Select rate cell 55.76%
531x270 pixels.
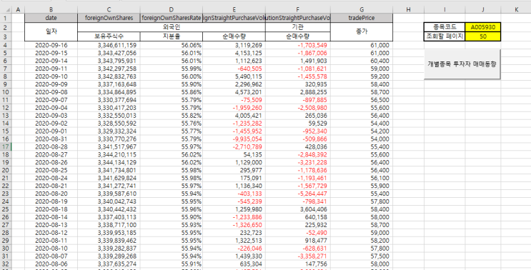(x=171, y=123)
